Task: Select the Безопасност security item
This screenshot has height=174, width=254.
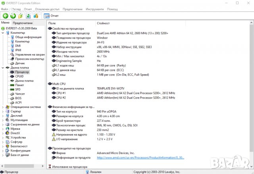Action: coord(19,146)
